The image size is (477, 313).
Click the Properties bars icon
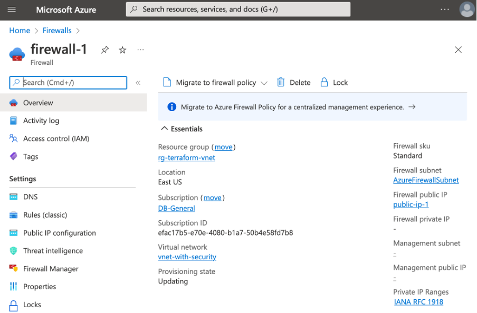click(x=13, y=286)
